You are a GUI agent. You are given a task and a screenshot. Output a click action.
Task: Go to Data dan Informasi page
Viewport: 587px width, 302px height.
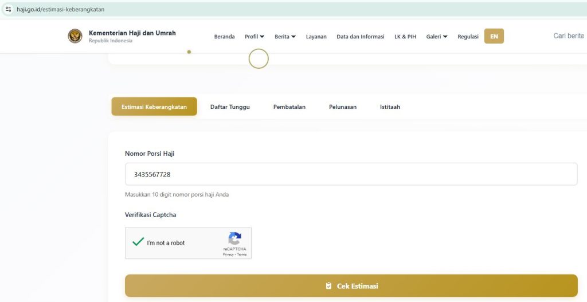point(360,37)
